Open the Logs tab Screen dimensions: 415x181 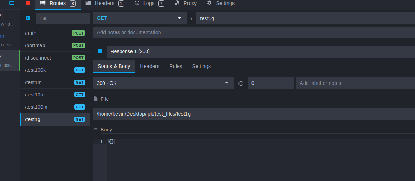point(149,4)
